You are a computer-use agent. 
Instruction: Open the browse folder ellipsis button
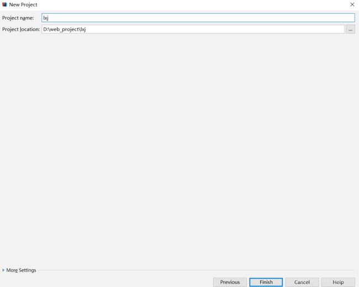[x=350, y=29]
